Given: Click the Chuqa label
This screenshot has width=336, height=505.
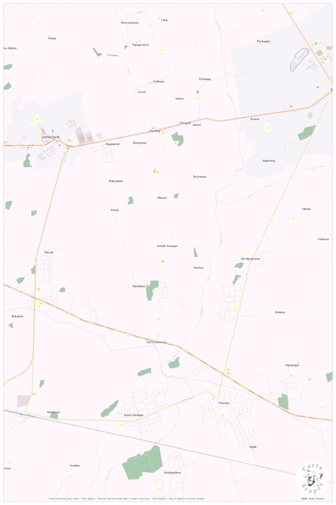Looking at the screenshot, I should [x=52, y=38].
